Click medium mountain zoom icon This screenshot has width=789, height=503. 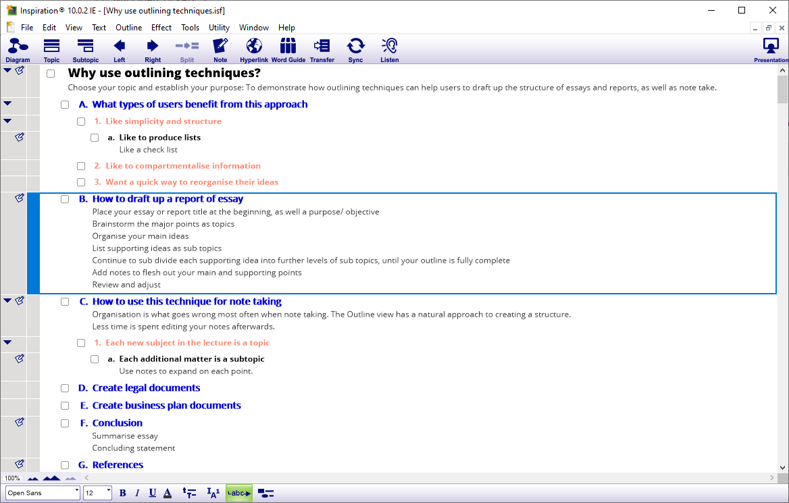[x=52, y=478]
